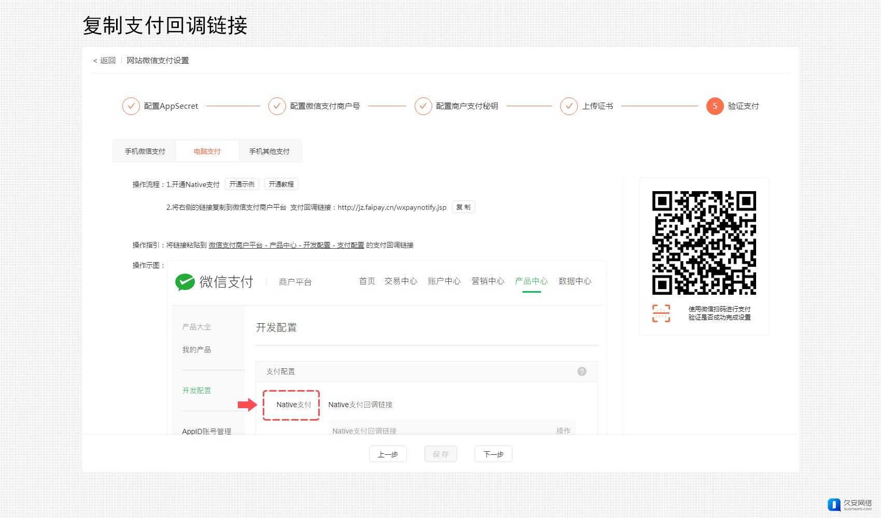881x518 pixels.
Task: Click the orange scan icon below QR code
Action: pos(661,313)
